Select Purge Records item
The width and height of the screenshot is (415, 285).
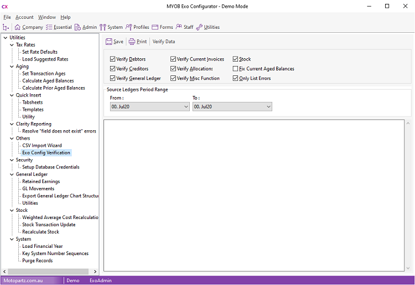[37, 261]
